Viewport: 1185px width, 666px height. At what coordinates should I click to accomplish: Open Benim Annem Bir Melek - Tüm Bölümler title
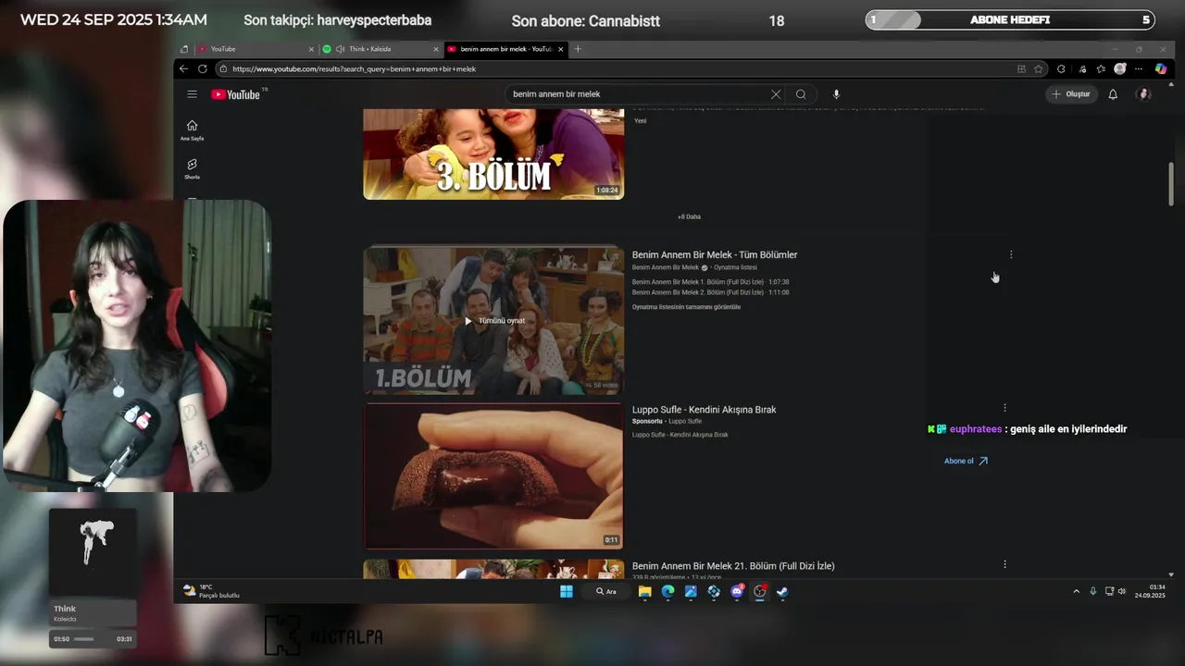pos(715,255)
